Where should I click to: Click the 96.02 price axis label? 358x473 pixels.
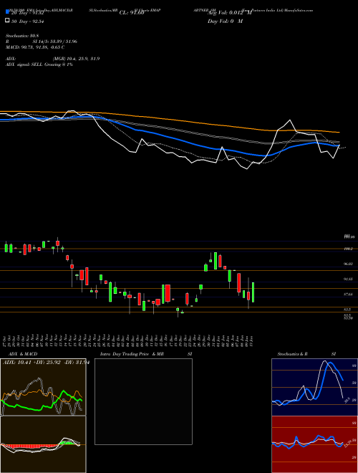tap(349, 264)
